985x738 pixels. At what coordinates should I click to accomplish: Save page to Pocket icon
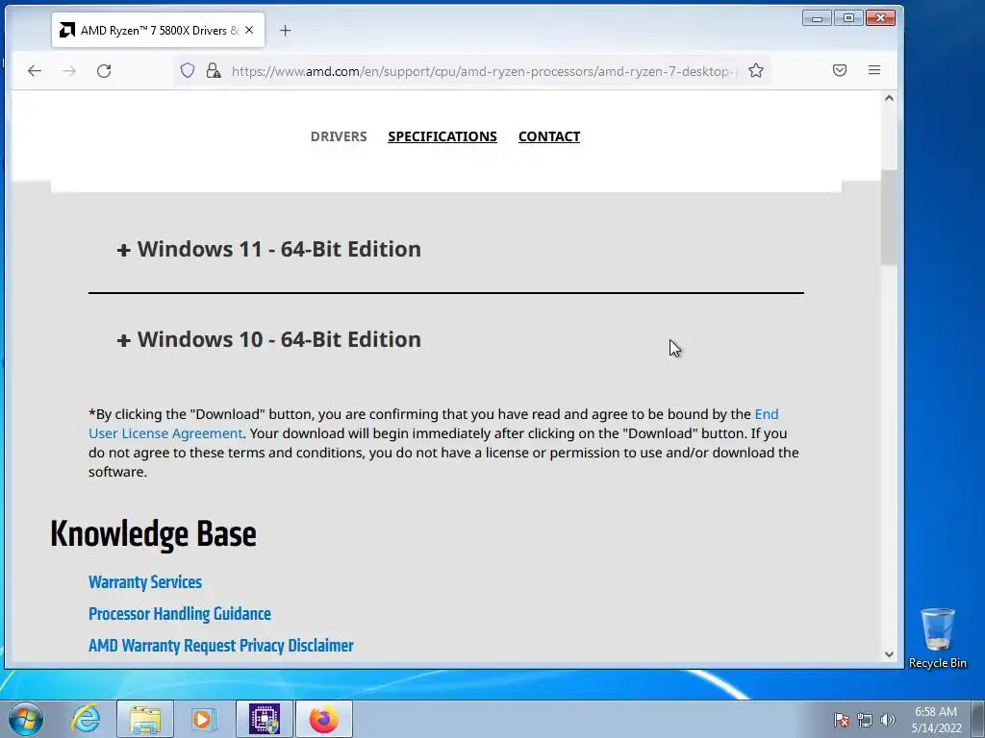[x=839, y=70]
